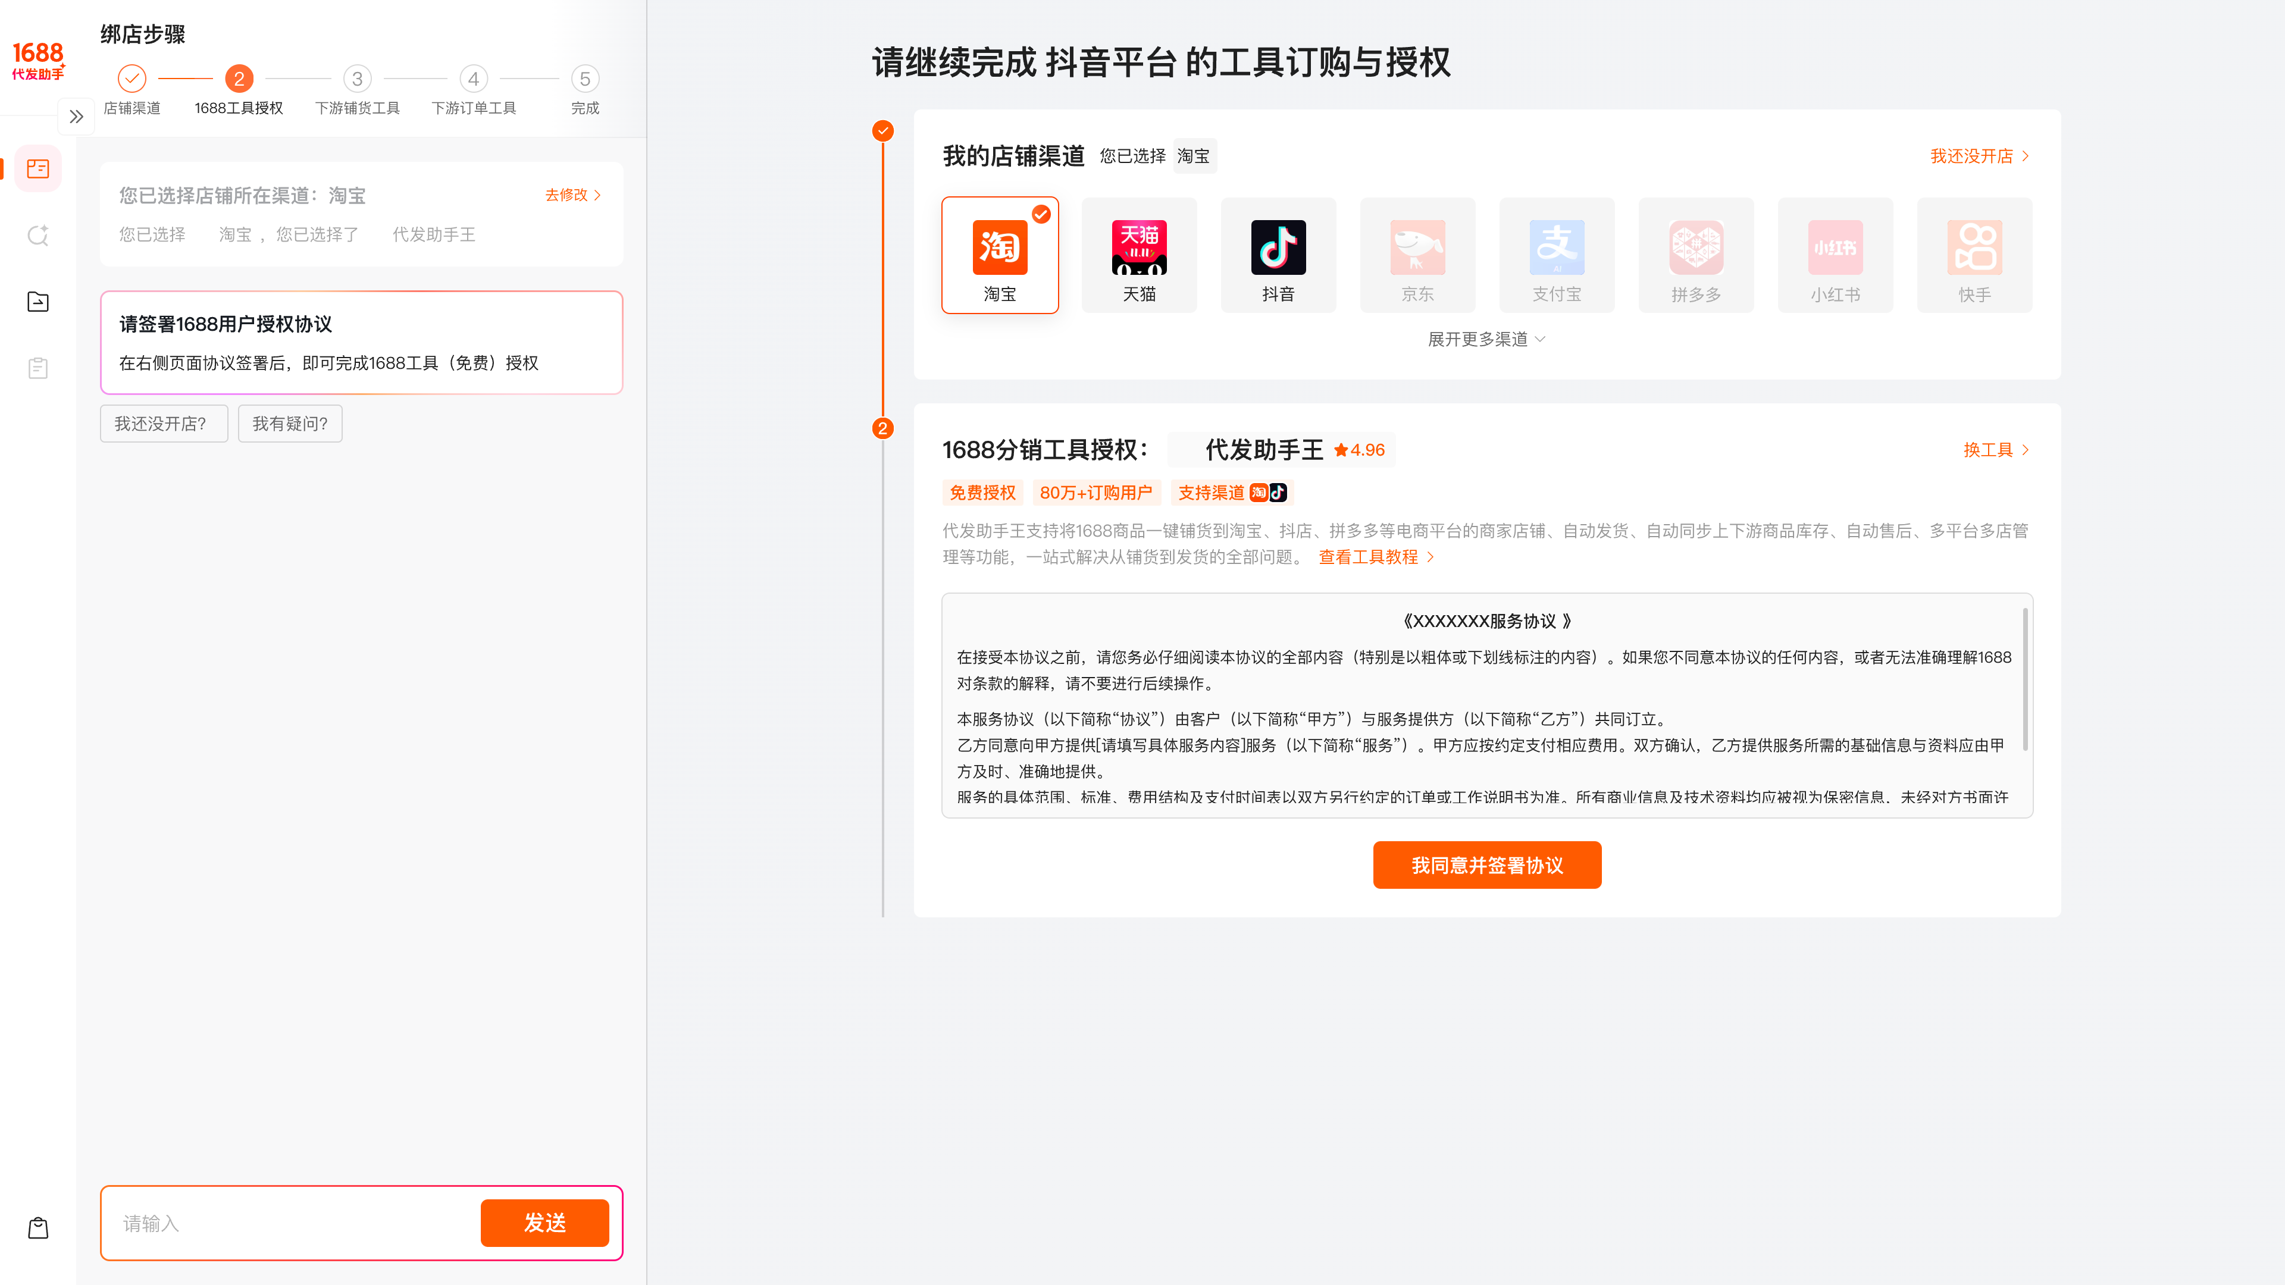Viewport: 2285px width, 1285px height.
Task: Click the 我有疑问? quick reply button
Action: point(290,424)
